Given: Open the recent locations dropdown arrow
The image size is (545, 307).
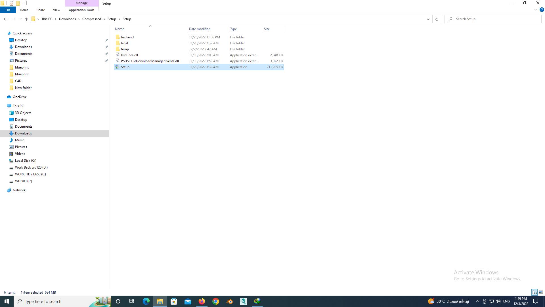Looking at the screenshot, I should pyautogui.click(x=20, y=19).
